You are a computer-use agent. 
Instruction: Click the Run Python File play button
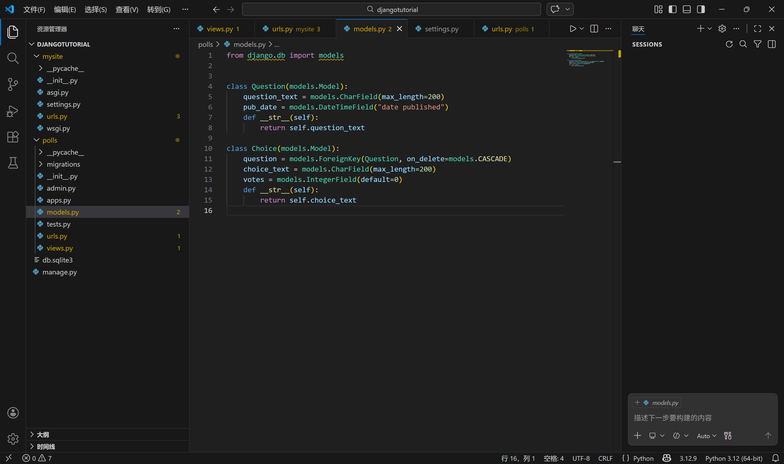pos(573,29)
